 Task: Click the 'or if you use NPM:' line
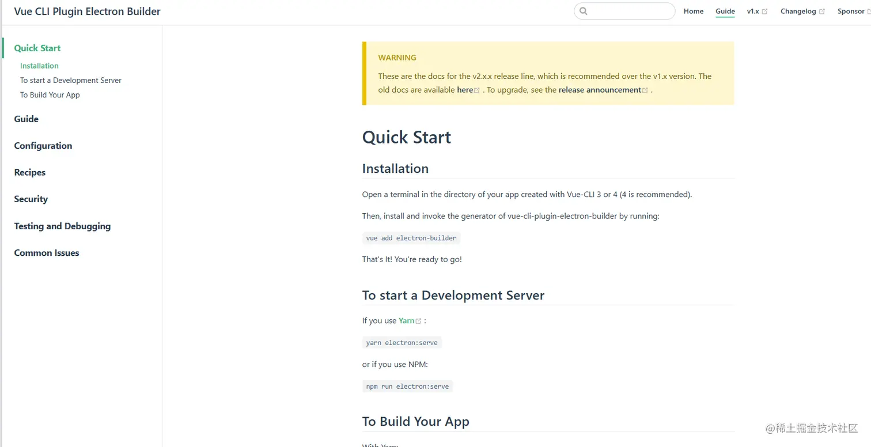tap(395, 365)
